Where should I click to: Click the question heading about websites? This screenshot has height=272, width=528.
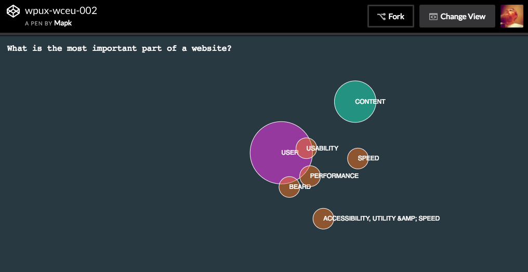pos(120,48)
